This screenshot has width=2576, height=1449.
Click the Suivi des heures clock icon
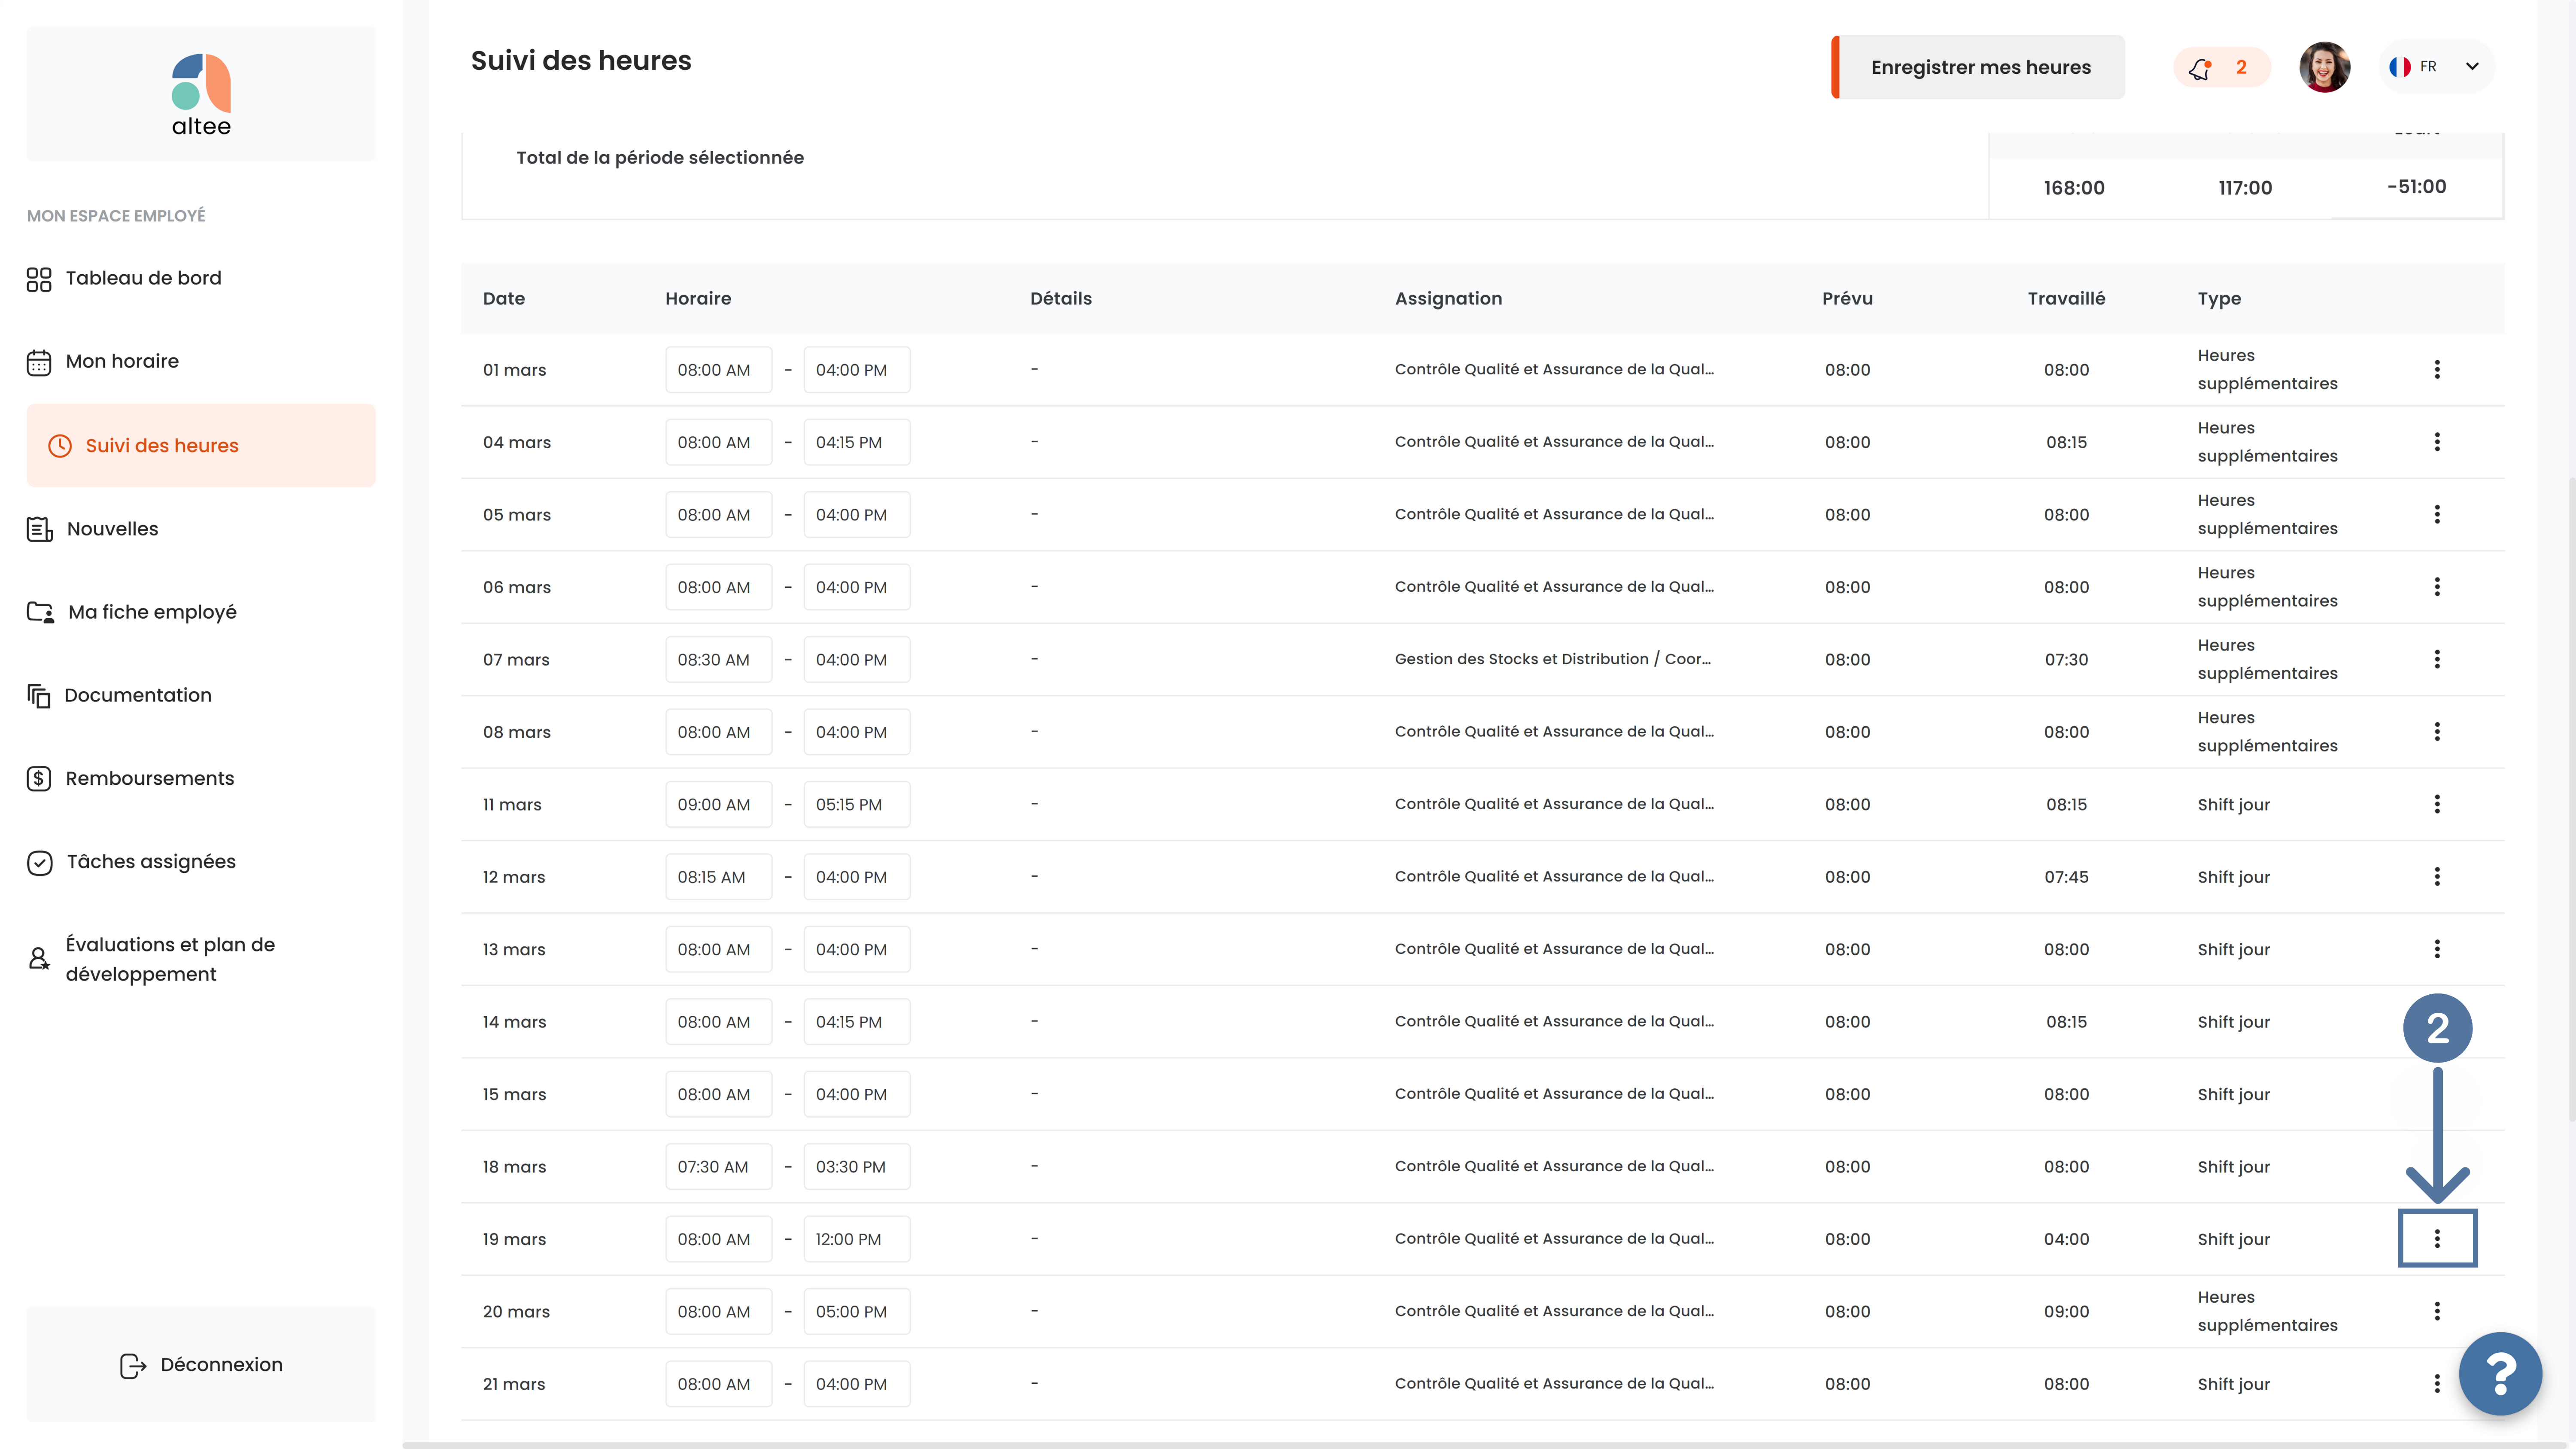coord(60,446)
